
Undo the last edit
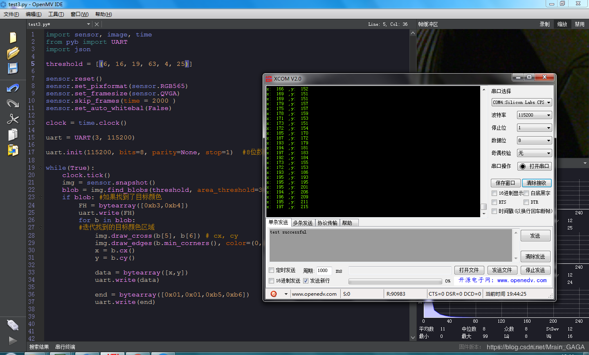[13, 88]
